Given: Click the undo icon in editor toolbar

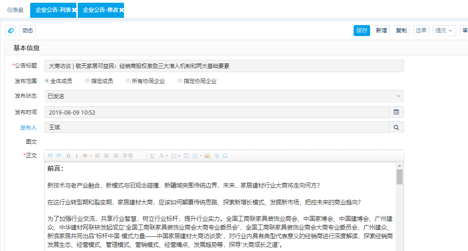Looking at the screenshot, I should coord(50,156).
